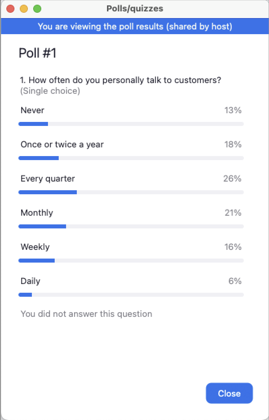Click the Every quarter option label
This screenshot has width=269, height=420.
coord(48,179)
